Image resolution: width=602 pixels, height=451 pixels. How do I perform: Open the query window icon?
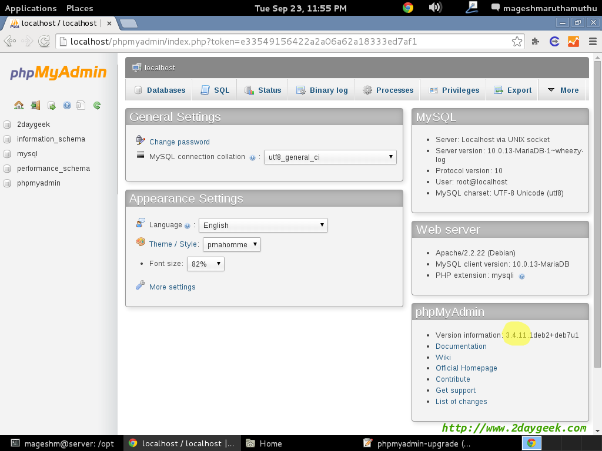point(52,106)
